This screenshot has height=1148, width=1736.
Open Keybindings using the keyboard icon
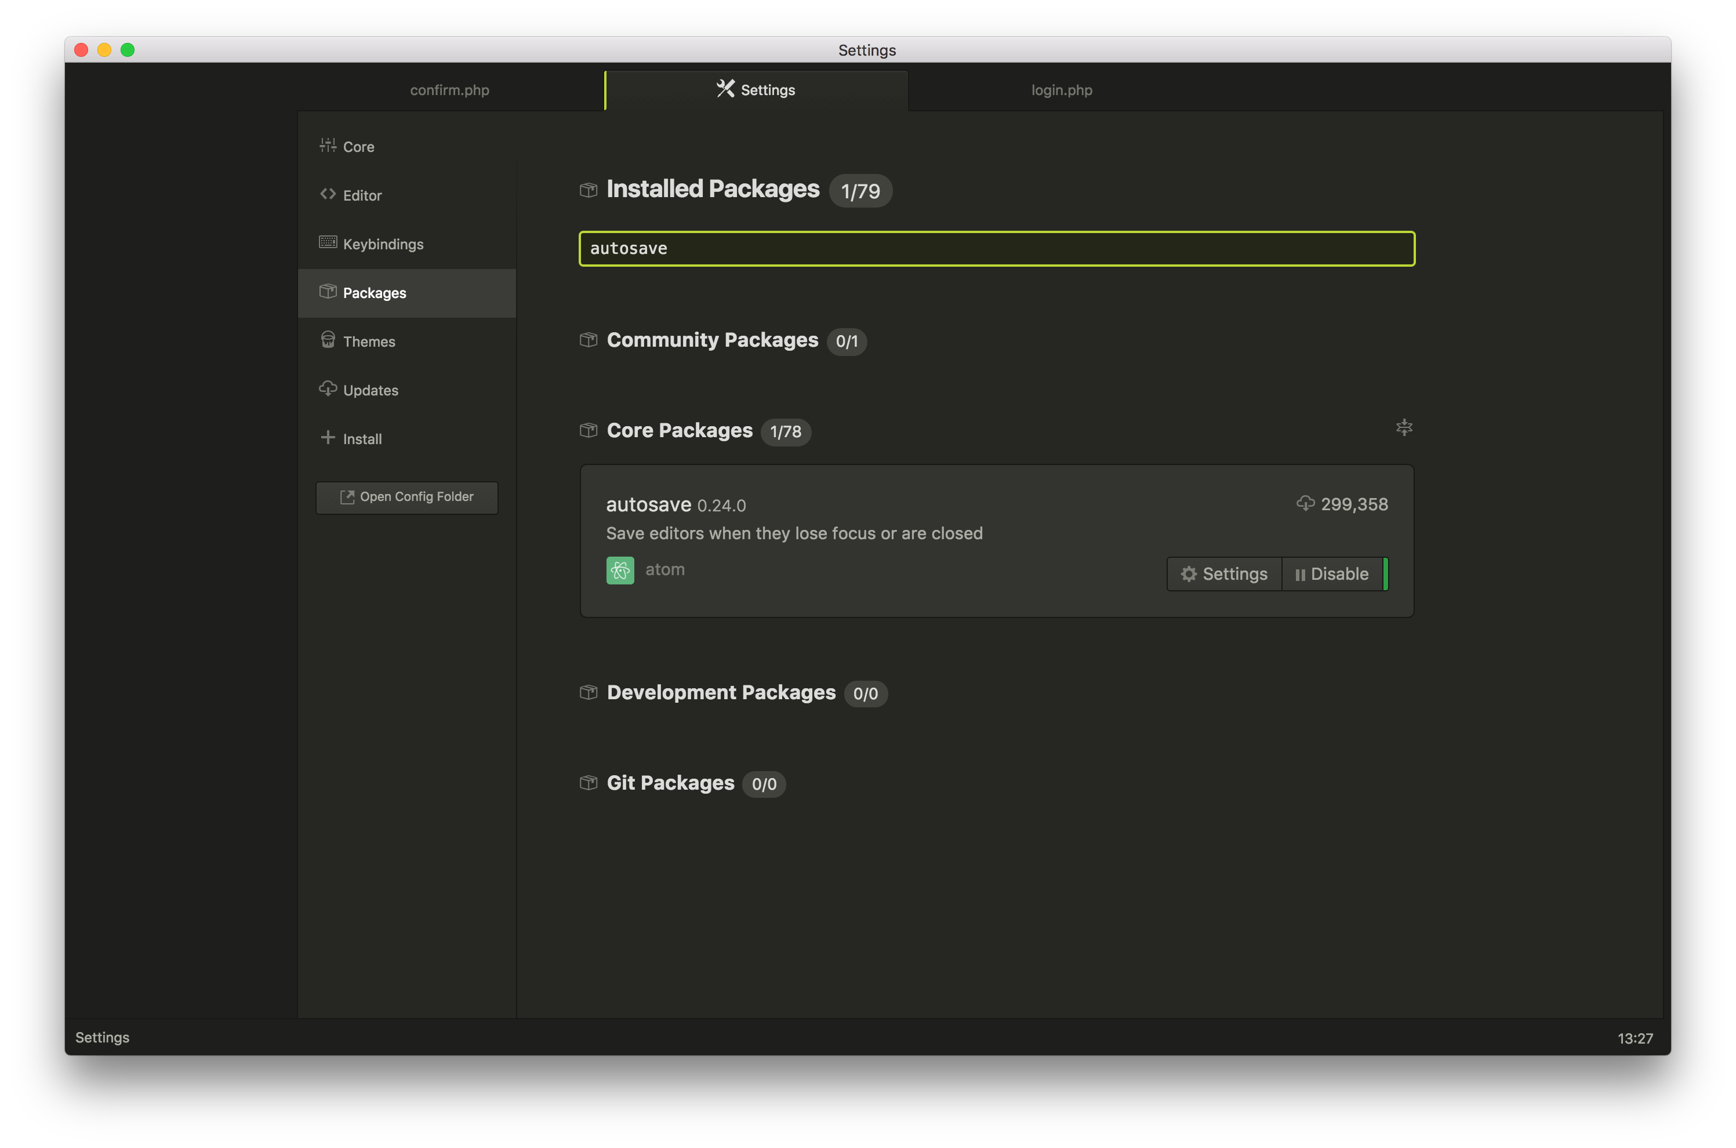coord(328,243)
